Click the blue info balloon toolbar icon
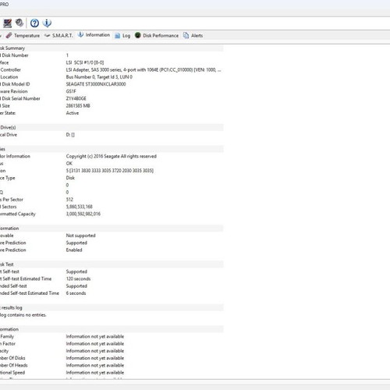The width and height of the screenshot is (390, 390). [47, 23]
